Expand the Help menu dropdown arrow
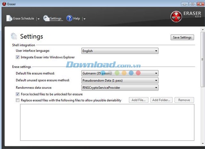 tap(84, 19)
